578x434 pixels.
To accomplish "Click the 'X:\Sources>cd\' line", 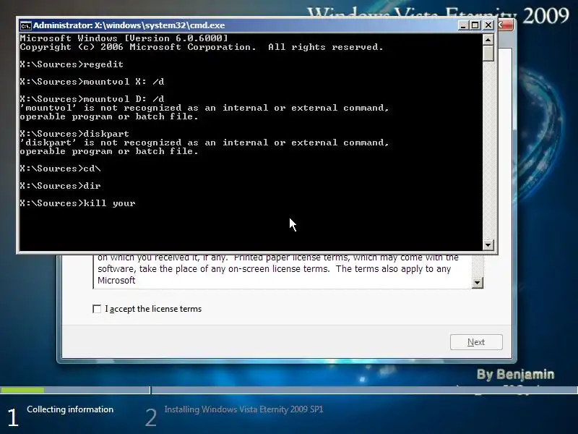I will click(x=60, y=169).
